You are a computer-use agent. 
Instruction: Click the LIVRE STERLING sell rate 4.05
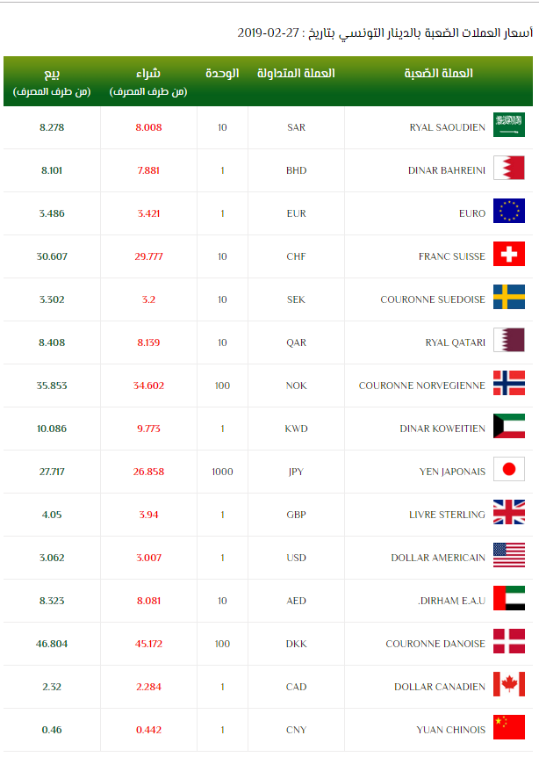click(x=53, y=515)
